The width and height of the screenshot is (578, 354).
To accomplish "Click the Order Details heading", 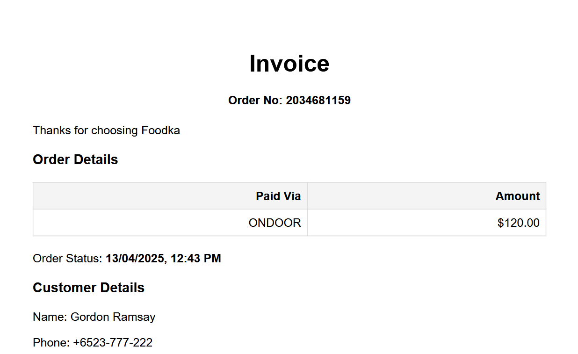I will tap(75, 160).
